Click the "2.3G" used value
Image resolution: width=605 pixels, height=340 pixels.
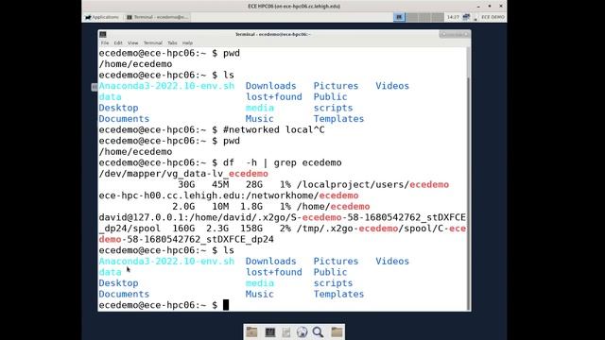(x=217, y=229)
